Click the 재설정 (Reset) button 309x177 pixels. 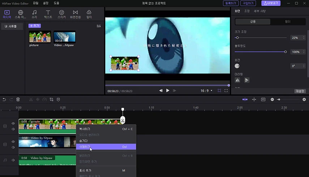click(x=300, y=91)
